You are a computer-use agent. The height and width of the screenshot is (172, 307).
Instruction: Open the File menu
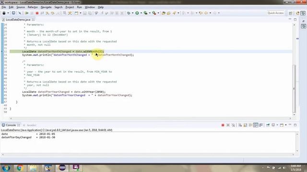[x=3, y=7]
